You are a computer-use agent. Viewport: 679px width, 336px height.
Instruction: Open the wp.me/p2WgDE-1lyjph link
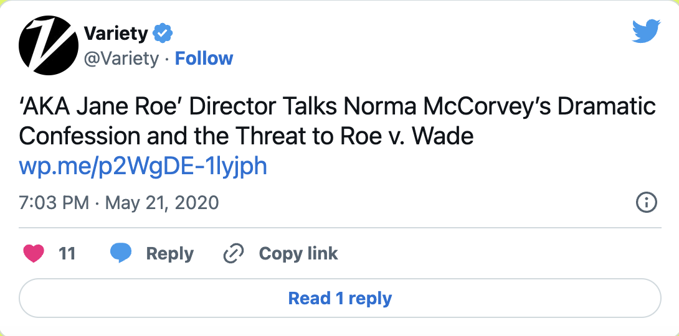[143, 166]
